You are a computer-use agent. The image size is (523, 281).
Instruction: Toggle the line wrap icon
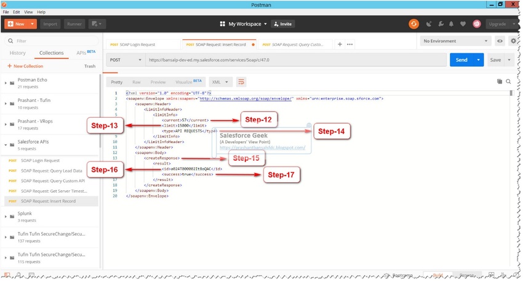tap(241, 82)
